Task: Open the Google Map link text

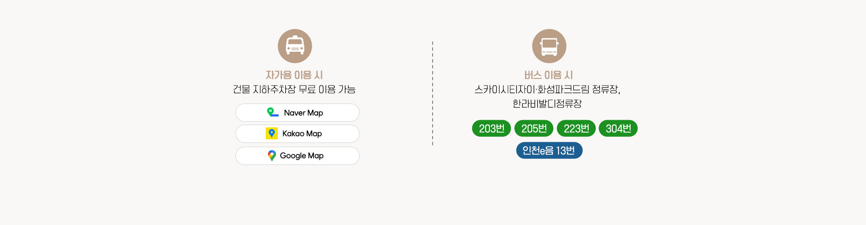Action: tap(301, 156)
